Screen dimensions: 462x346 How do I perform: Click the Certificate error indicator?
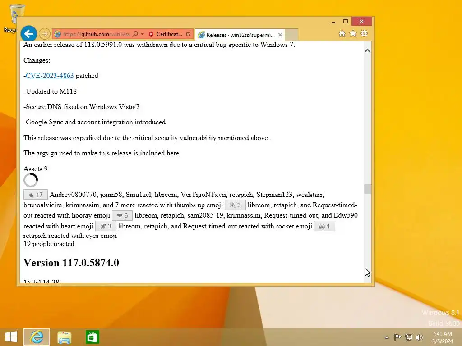(x=165, y=34)
